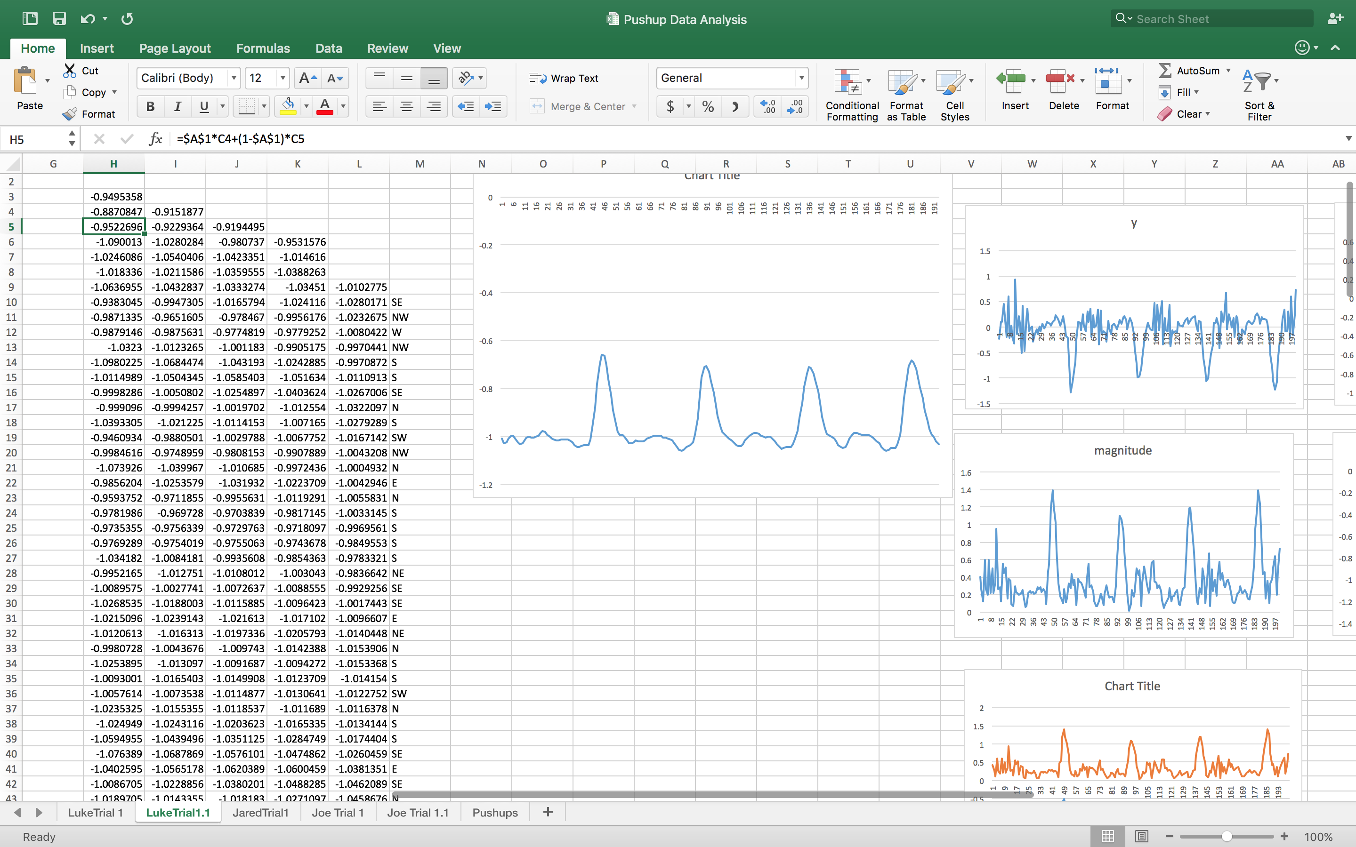The width and height of the screenshot is (1356, 847).
Task: Open the General number format dropdown
Action: tap(801, 78)
